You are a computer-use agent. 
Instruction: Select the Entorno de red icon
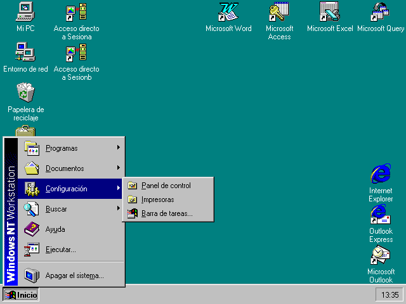point(25,52)
